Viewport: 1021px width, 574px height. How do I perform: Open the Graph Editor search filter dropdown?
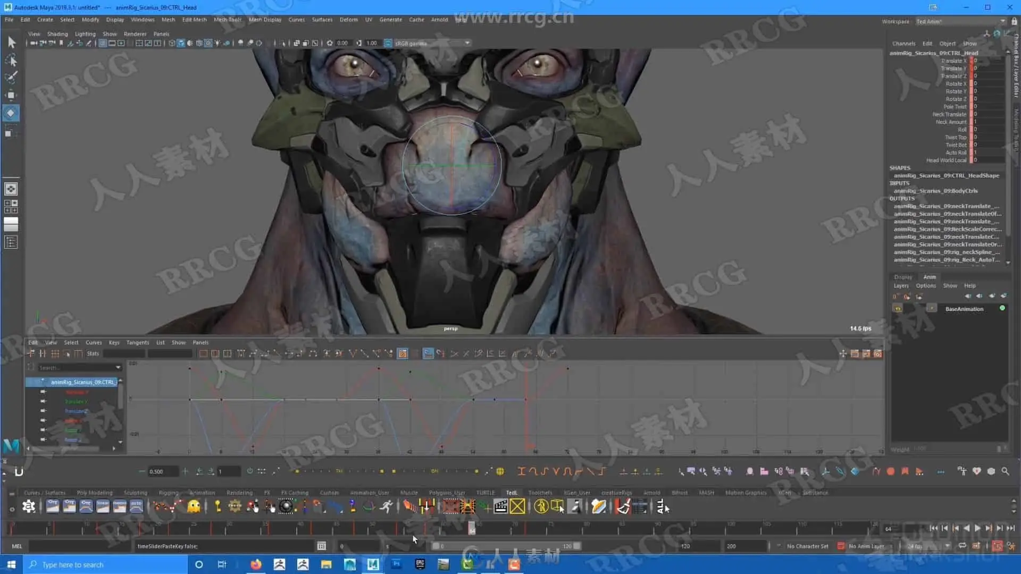(x=118, y=368)
